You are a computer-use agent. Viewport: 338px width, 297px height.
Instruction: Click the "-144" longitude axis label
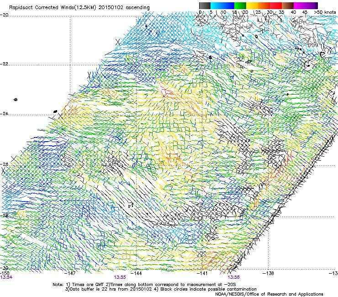pyautogui.click(x=136, y=273)
